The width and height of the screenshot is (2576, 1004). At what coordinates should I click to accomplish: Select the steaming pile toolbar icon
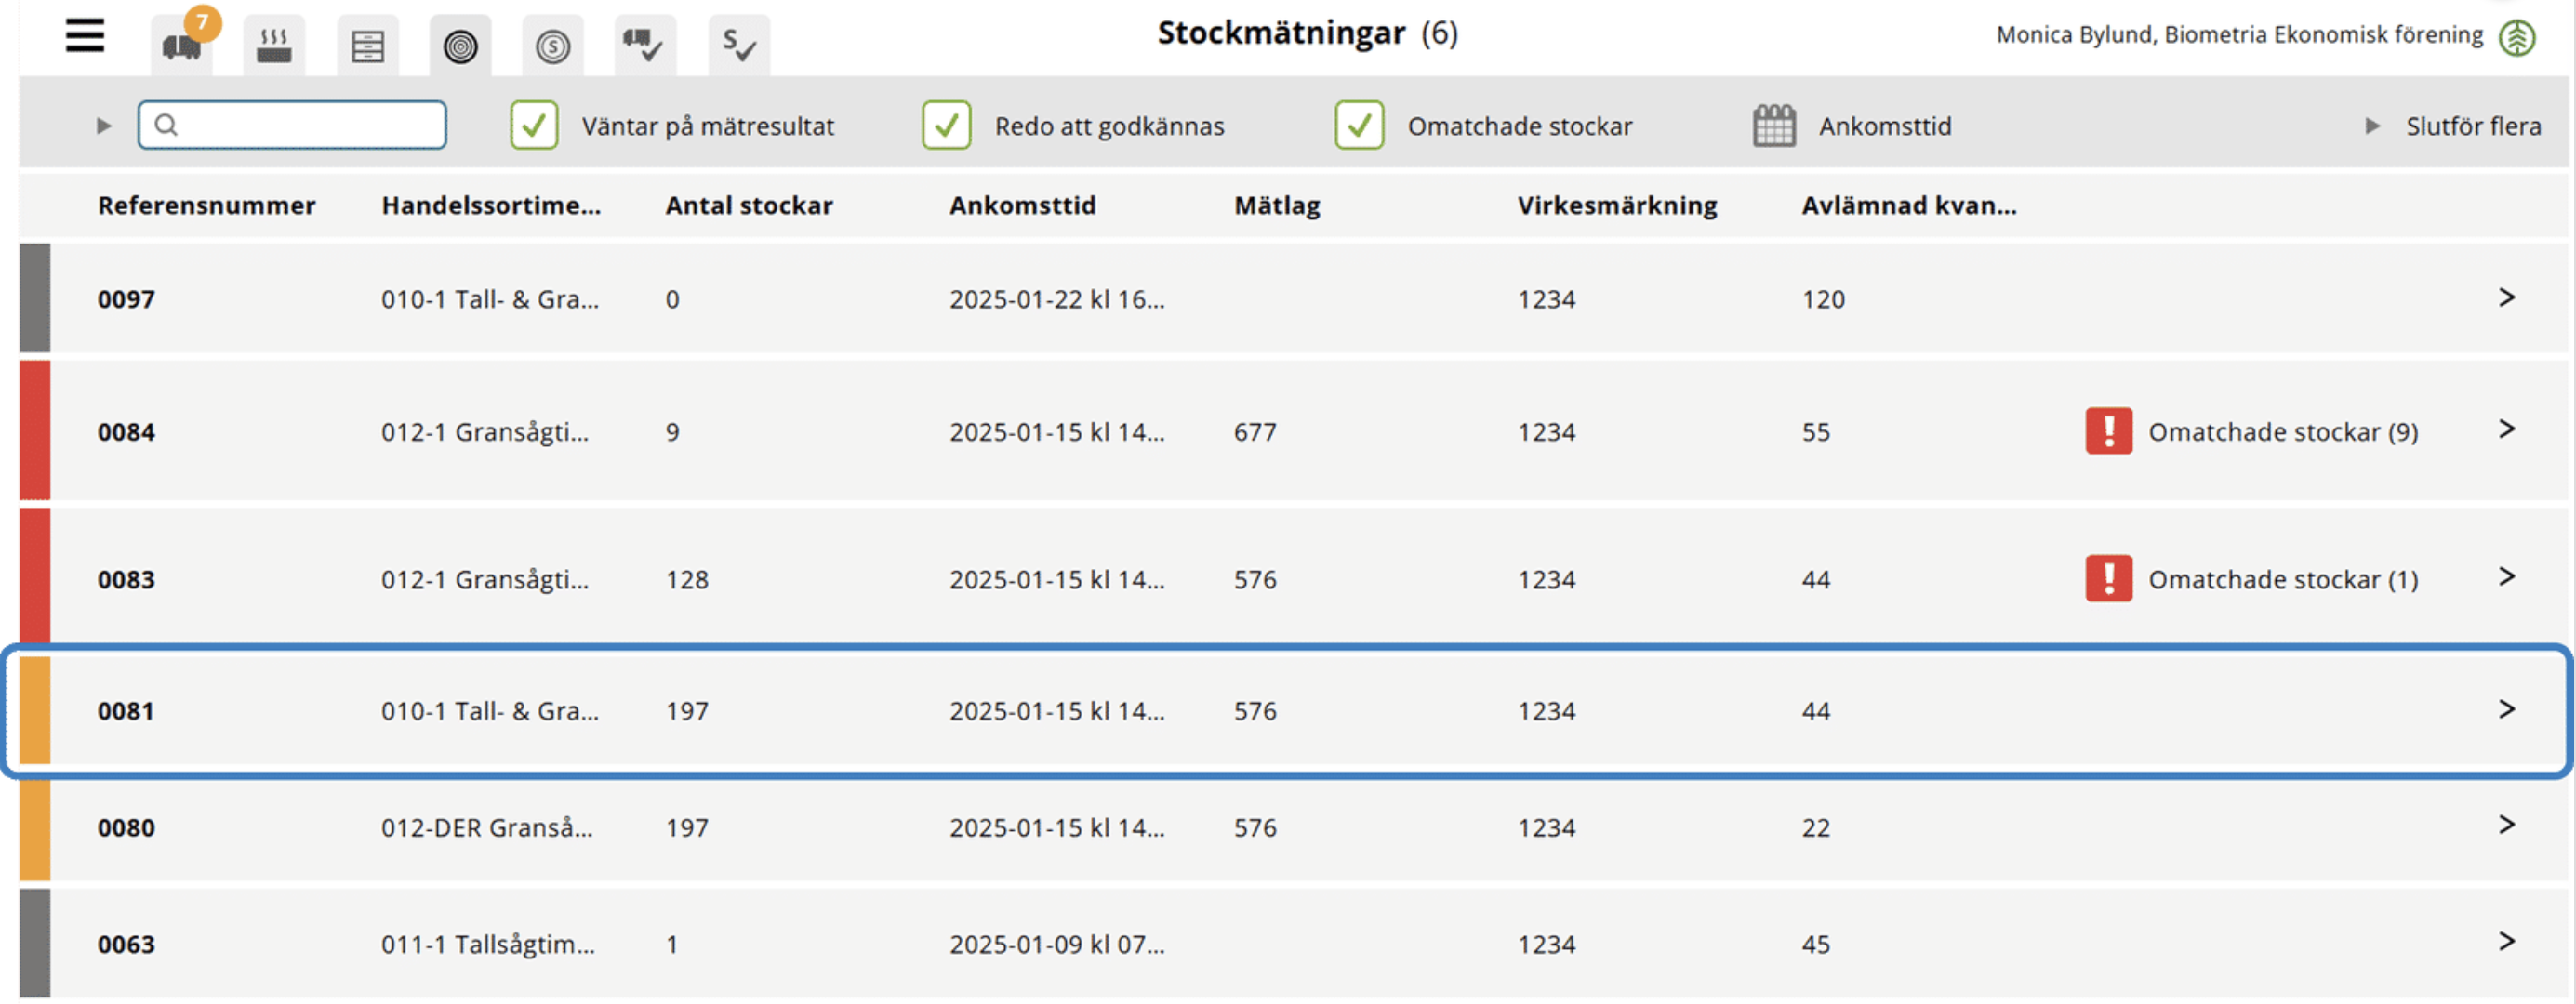[274, 45]
